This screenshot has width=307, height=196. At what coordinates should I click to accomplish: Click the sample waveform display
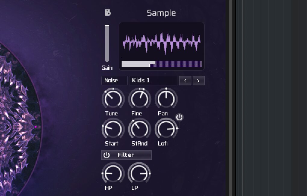(162, 42)
